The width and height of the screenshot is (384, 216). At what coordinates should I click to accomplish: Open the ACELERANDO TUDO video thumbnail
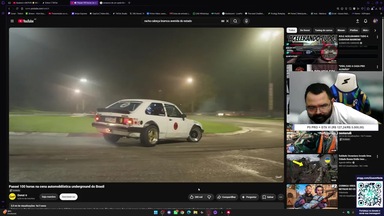(312, 49)
